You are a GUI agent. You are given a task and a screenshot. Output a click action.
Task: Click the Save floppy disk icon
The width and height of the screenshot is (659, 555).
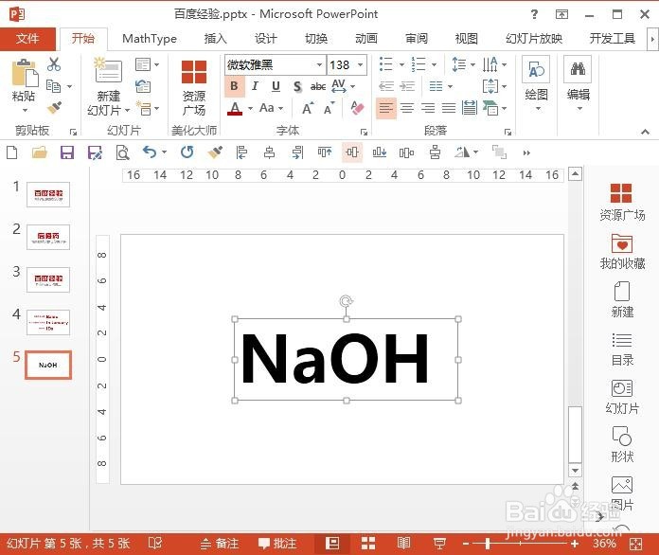pos(67,152)
